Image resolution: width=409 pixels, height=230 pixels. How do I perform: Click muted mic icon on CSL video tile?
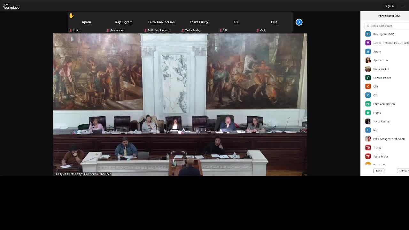(220, 30)
